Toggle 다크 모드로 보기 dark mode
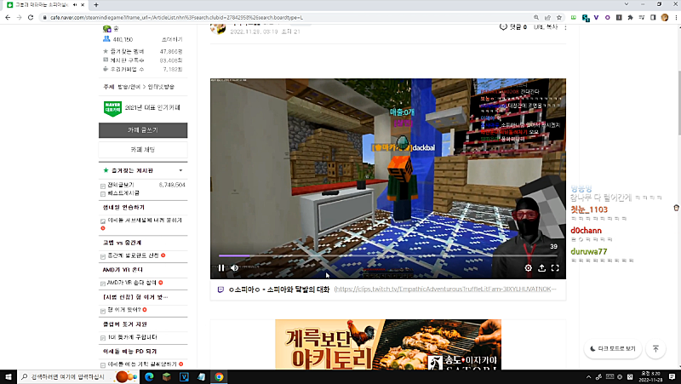 tap(612, 349)
